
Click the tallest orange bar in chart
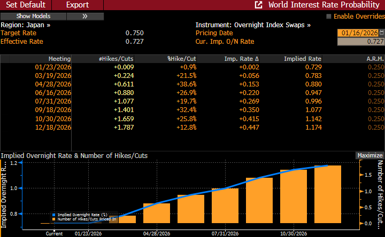coord(327,194)
